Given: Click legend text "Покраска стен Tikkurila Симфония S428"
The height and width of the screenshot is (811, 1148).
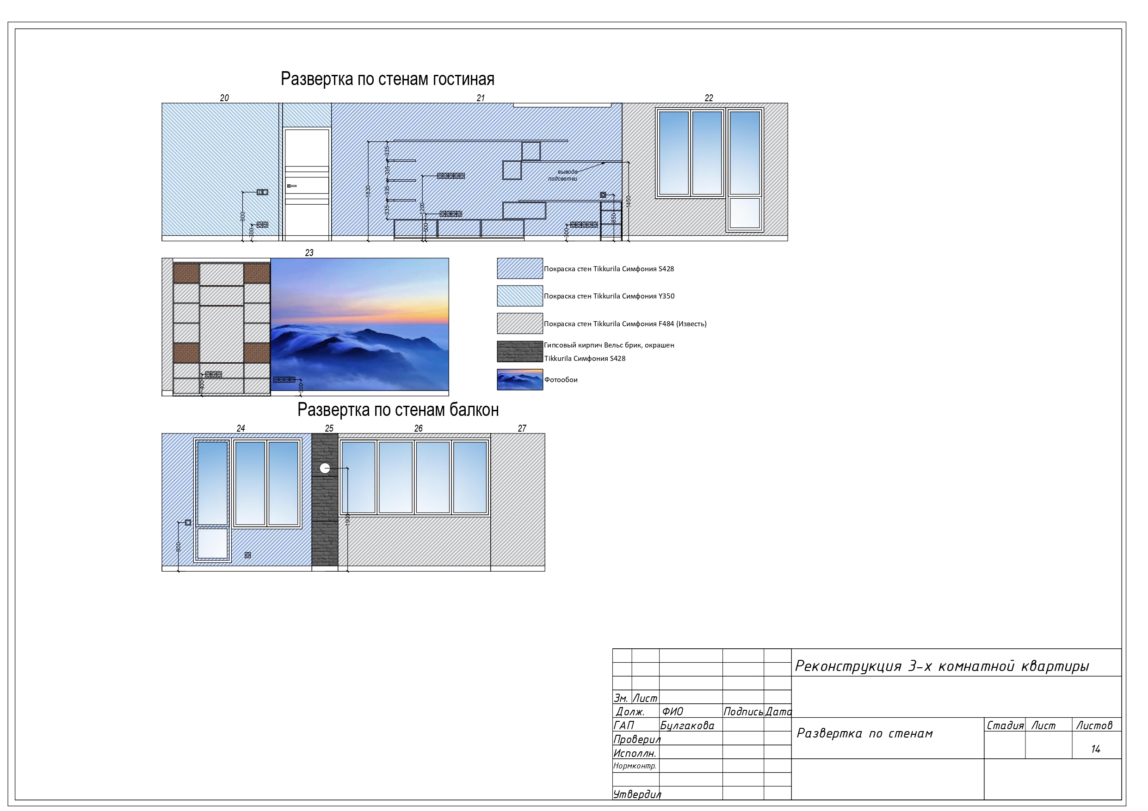Looking at the screenshot, I should coord(609,269).
